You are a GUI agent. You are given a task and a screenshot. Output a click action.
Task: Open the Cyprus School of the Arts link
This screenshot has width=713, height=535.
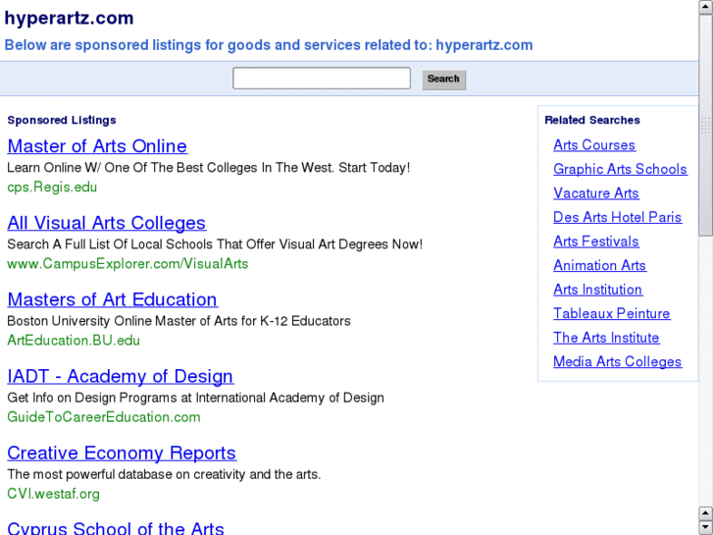point(116,528)
